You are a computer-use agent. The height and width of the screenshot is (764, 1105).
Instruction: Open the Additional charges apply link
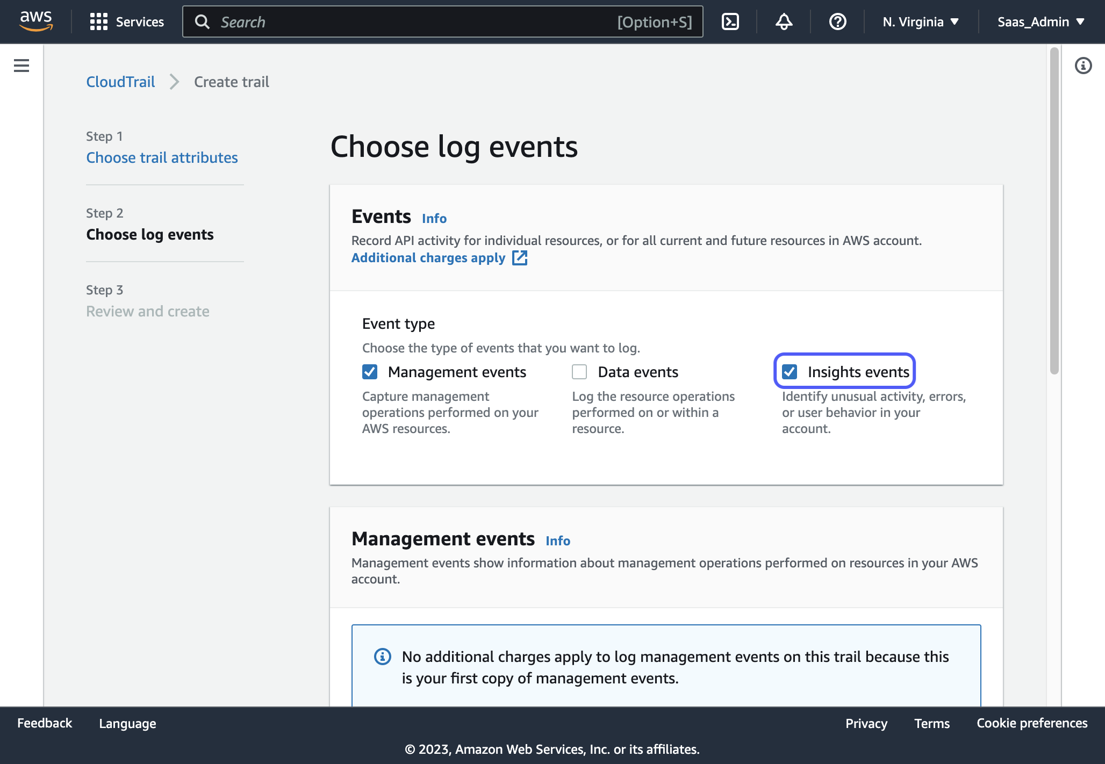(428, 258)
